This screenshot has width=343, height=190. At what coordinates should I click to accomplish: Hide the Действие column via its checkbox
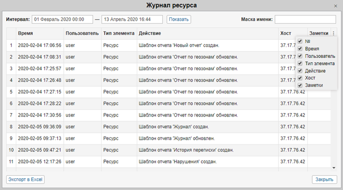point(300,71)
